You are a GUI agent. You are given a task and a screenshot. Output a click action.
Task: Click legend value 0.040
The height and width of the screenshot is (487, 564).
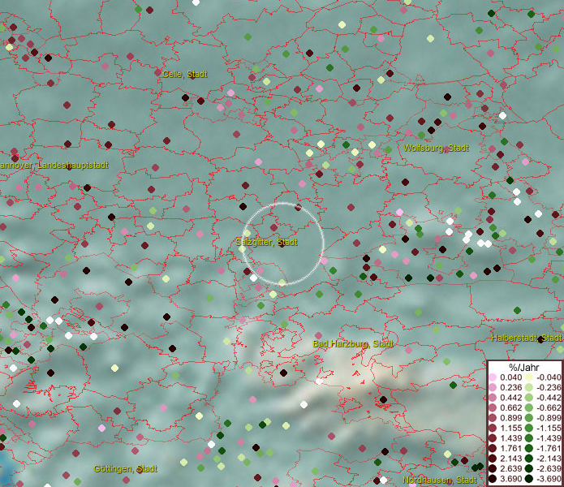coord(510,377)
